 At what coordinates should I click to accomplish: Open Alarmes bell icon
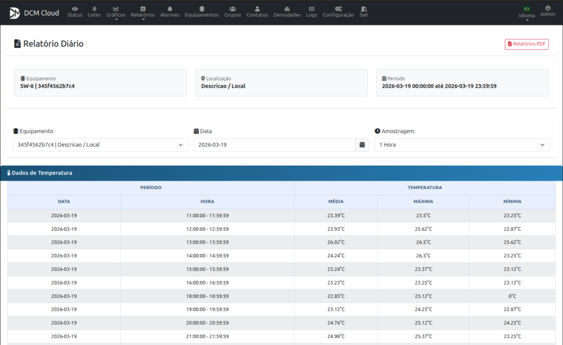170,12
